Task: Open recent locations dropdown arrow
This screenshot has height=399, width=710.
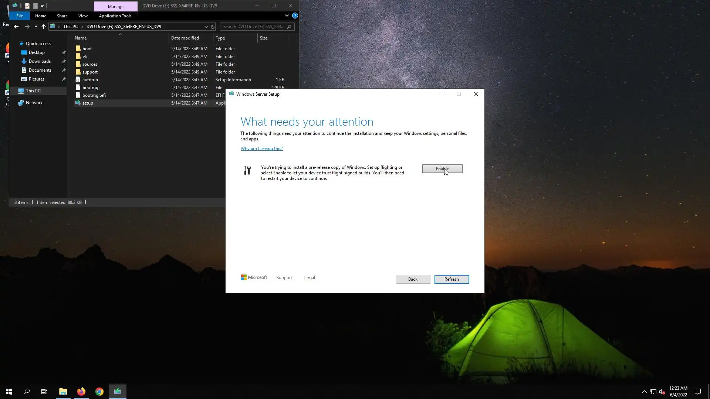Action: pyautogui.click(x=36, y=27)
